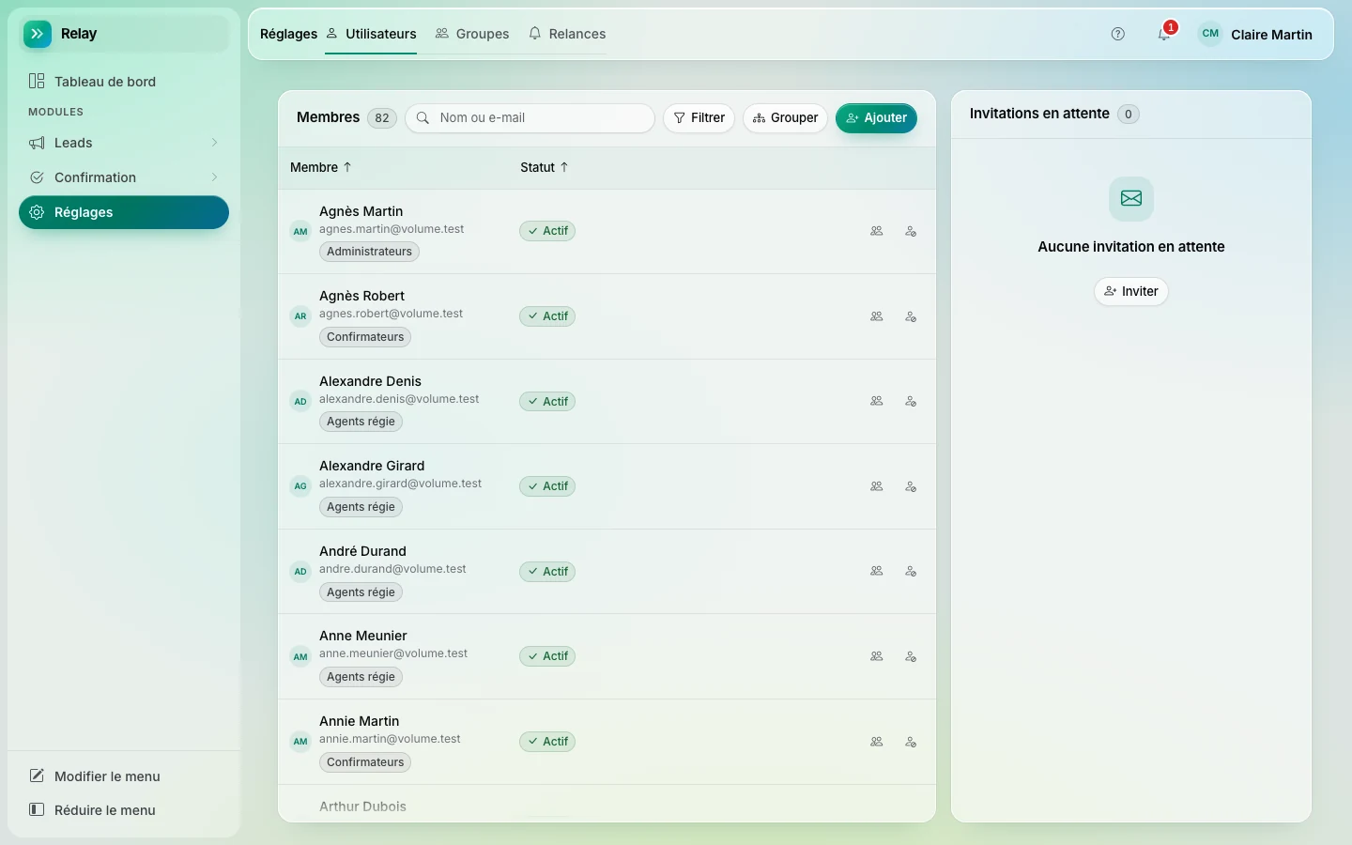The width and height of the screenshot is (1352, 845).
Task: Select Réglages in the sidebar menu
Action: (124, 212)
